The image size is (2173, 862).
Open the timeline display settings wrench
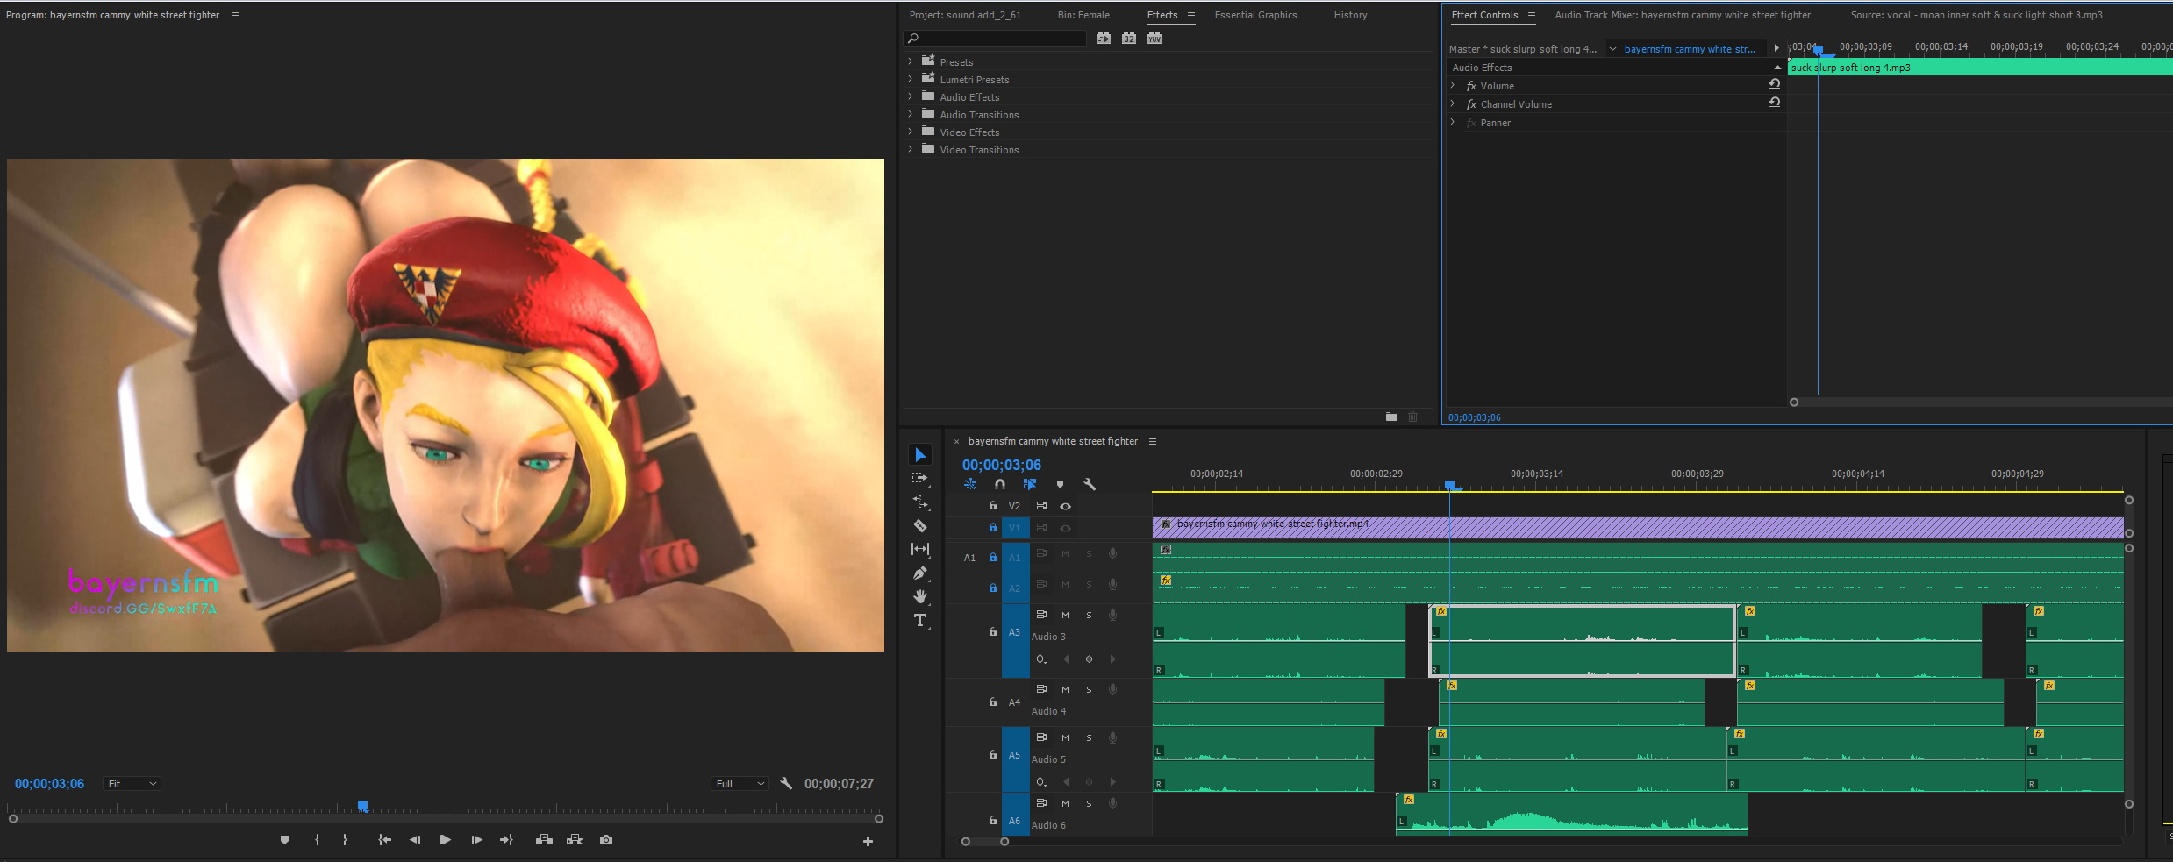point(1090,484)
